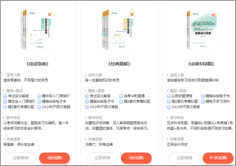
Task: Click check icon beside 赠中级入门课指引
Action: (x=39, y=96)
